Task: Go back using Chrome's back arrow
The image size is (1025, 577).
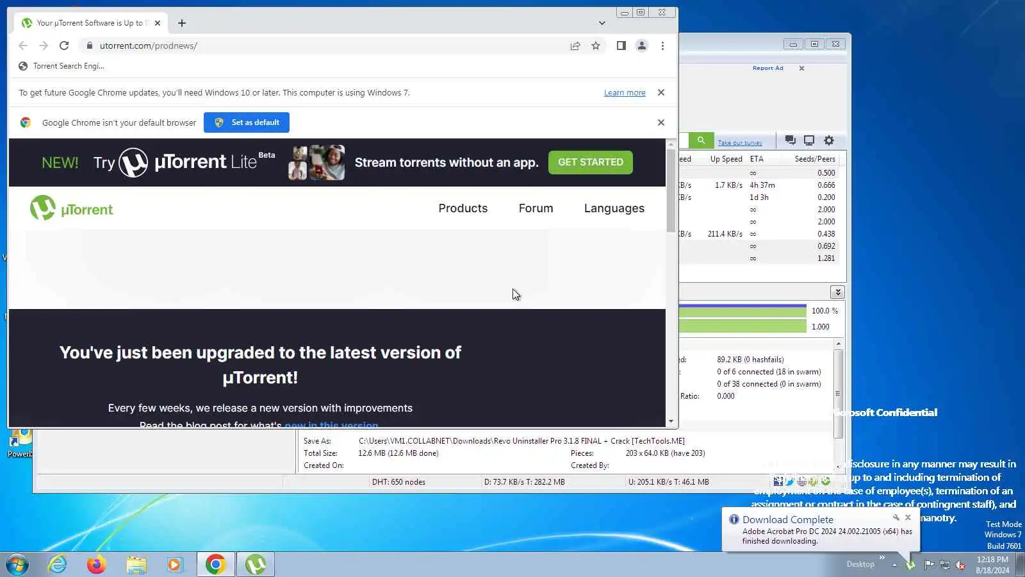Action: pyautogui.click(x=23, y=46)
